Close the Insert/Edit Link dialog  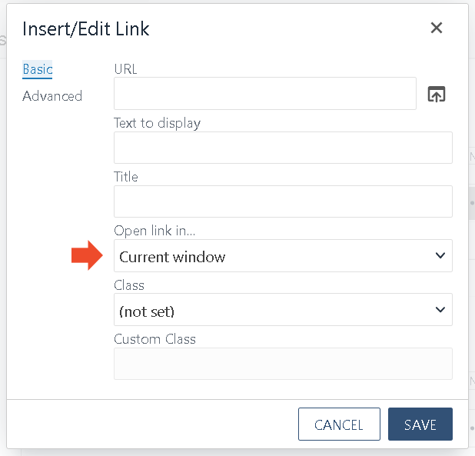tap(437, 28)
